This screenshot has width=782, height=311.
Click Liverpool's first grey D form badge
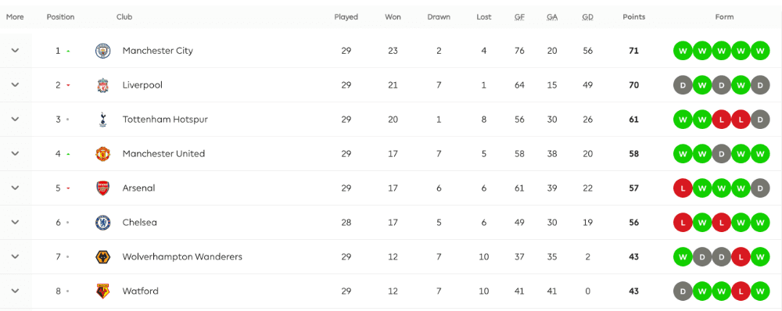[x=683, y=85]
